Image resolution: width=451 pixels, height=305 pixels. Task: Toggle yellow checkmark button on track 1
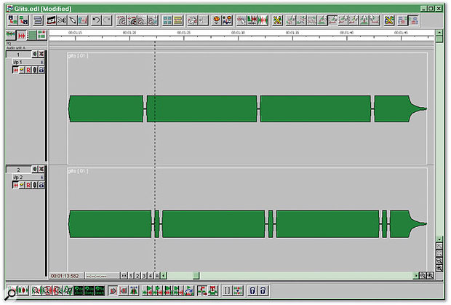[22, 70]
